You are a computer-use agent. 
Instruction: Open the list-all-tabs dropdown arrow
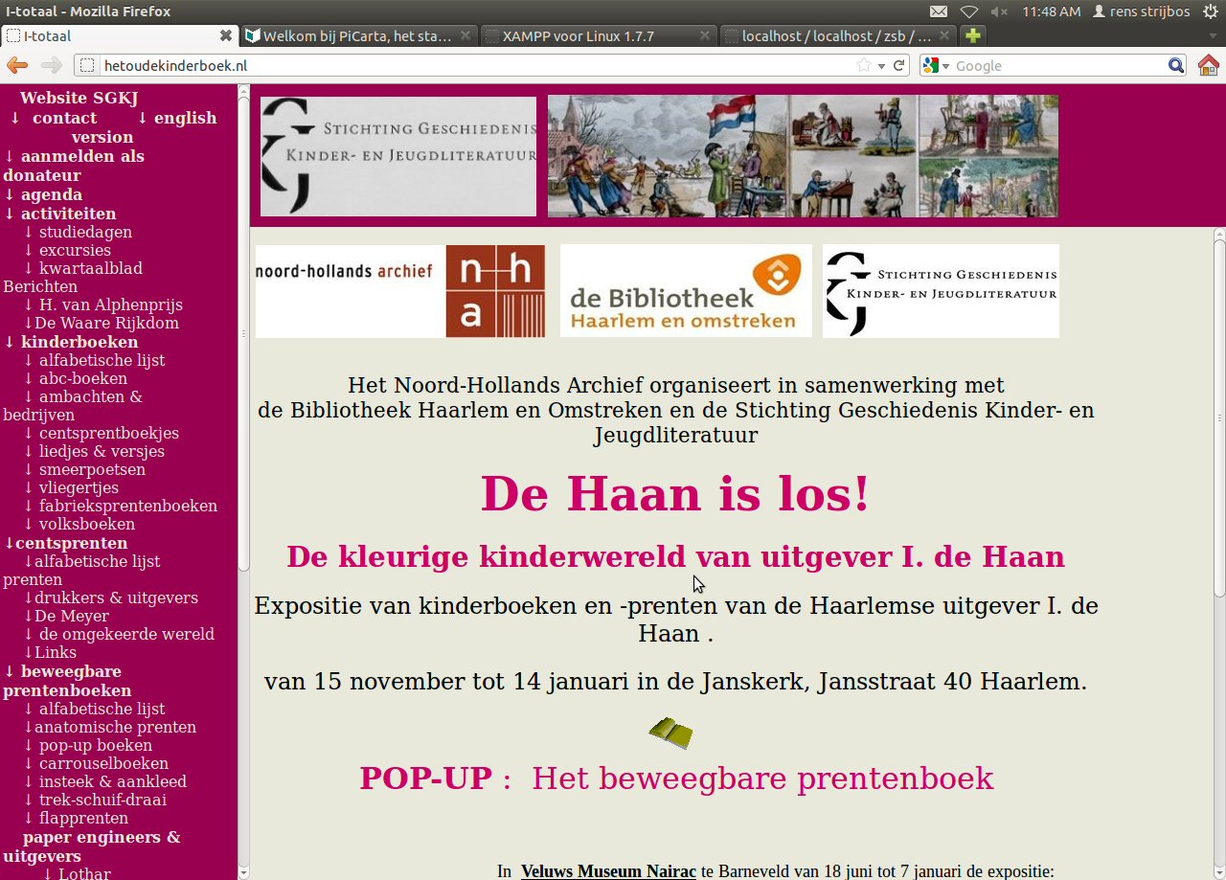click(1214, 36)
